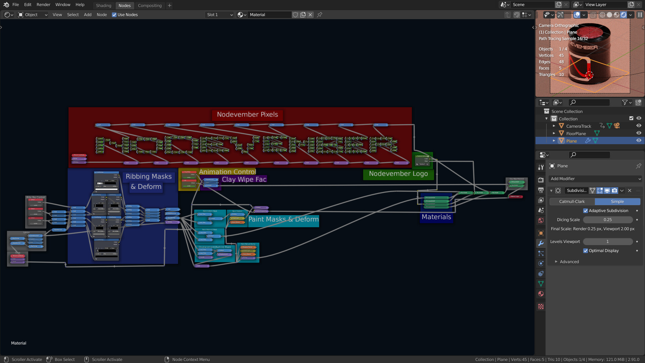The width and height of the screenshot is (645, 363).
Task: Open the Render properties tab
Action: [541, 180]
